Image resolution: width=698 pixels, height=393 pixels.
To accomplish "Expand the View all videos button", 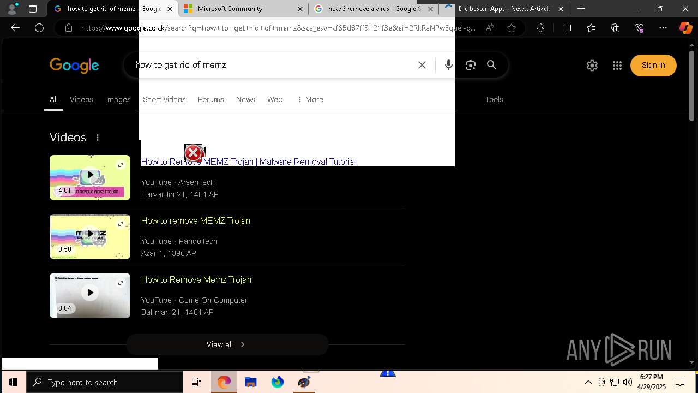I will click(x=227, y=344).
